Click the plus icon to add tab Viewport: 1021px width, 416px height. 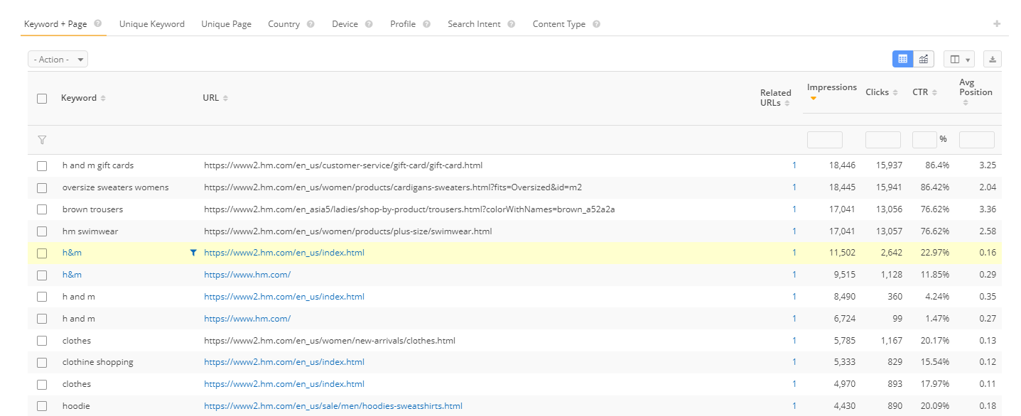point(996,24)
